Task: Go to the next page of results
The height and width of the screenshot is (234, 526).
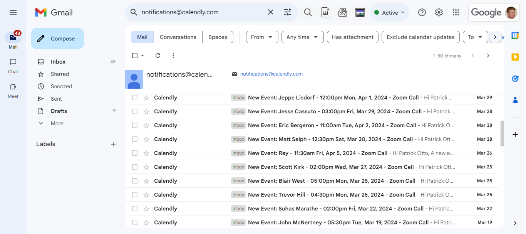Action: tap(488, 56)
